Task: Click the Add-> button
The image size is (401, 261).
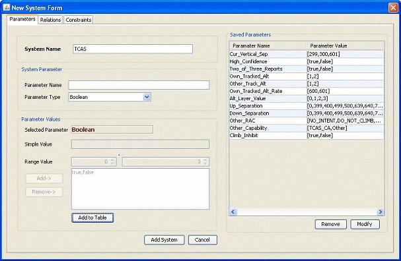Action: (44, 179)
